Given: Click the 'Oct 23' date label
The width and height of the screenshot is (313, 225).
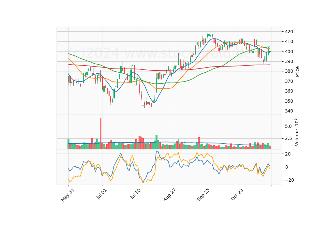Looking at the screenshot, I should tap(237, 194).
